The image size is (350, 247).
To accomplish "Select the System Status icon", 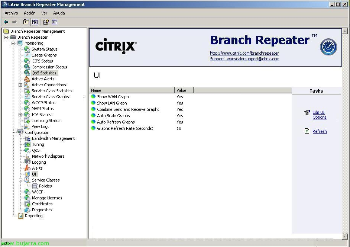I will click(27, 49).
